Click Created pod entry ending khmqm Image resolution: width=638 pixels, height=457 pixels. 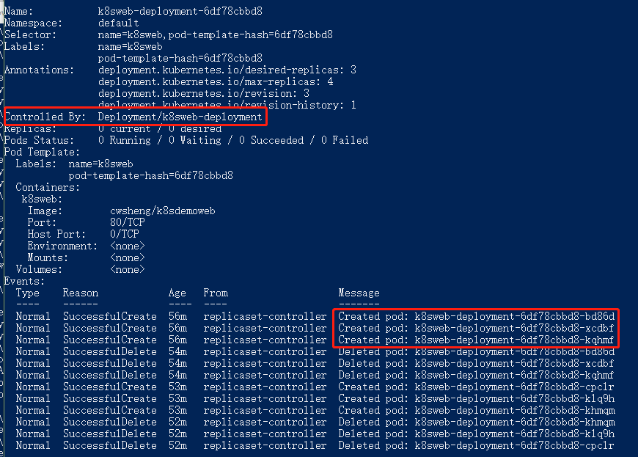click(x=477, y=411)
